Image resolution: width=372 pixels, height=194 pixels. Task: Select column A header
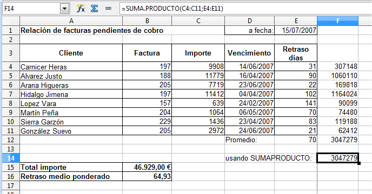click(71, 21)
